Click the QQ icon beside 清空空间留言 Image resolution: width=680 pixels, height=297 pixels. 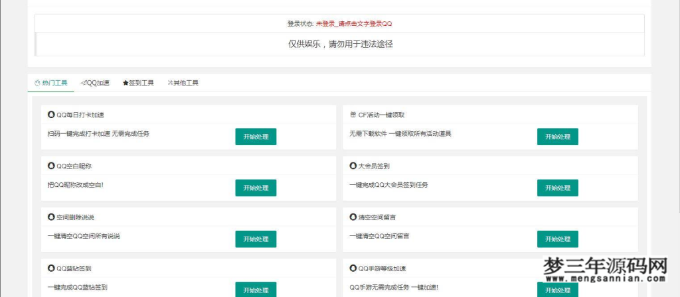tap(353, 217)
